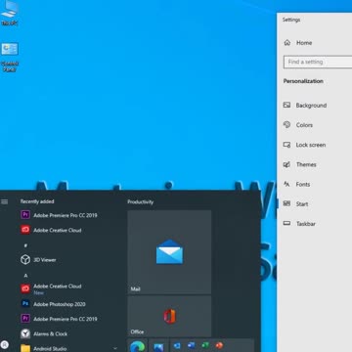Launch Adobe Premiere Pro CC 2019 in A section
Screen dimensions: 352x352
[59, 319]
